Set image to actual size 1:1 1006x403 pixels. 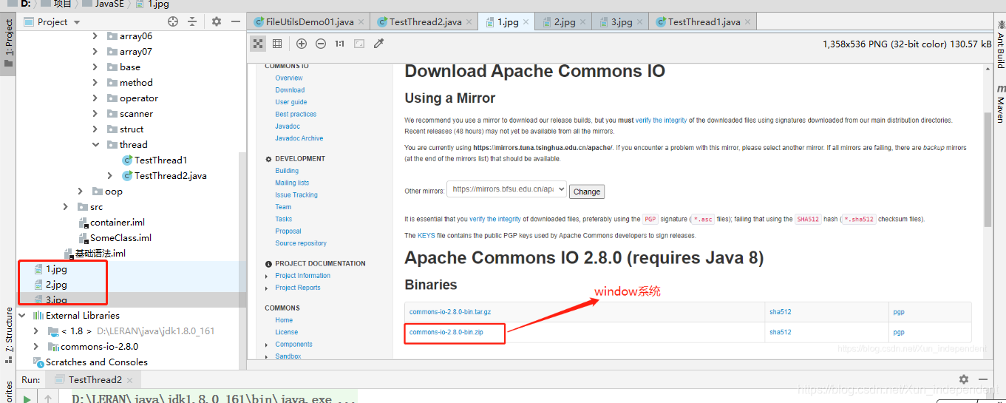point(340,44)
